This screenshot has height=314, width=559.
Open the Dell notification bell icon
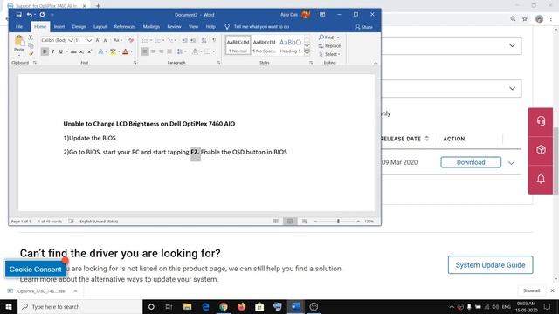pos(541,179)
